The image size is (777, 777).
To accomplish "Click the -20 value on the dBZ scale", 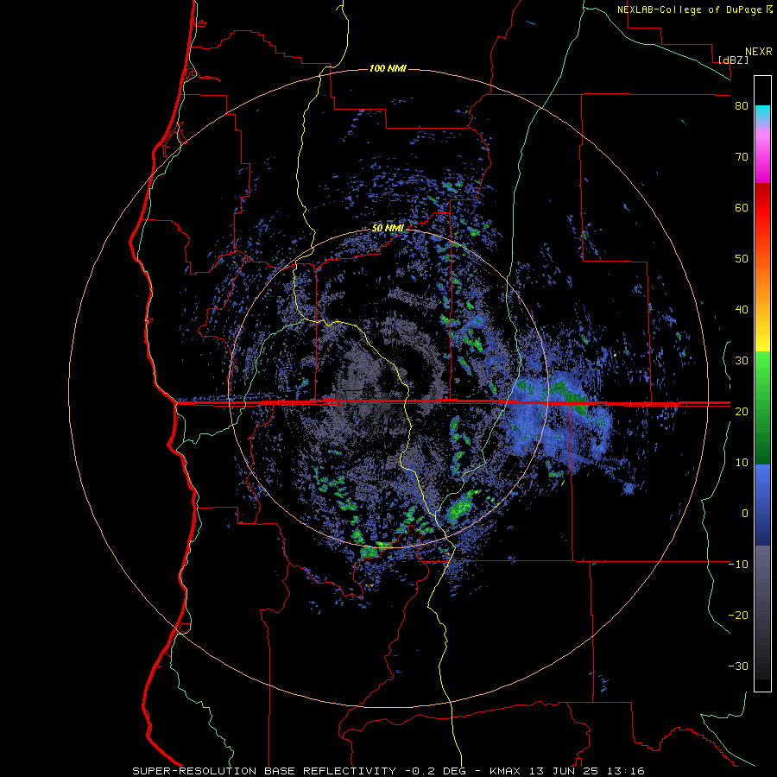I will [738, 615].
